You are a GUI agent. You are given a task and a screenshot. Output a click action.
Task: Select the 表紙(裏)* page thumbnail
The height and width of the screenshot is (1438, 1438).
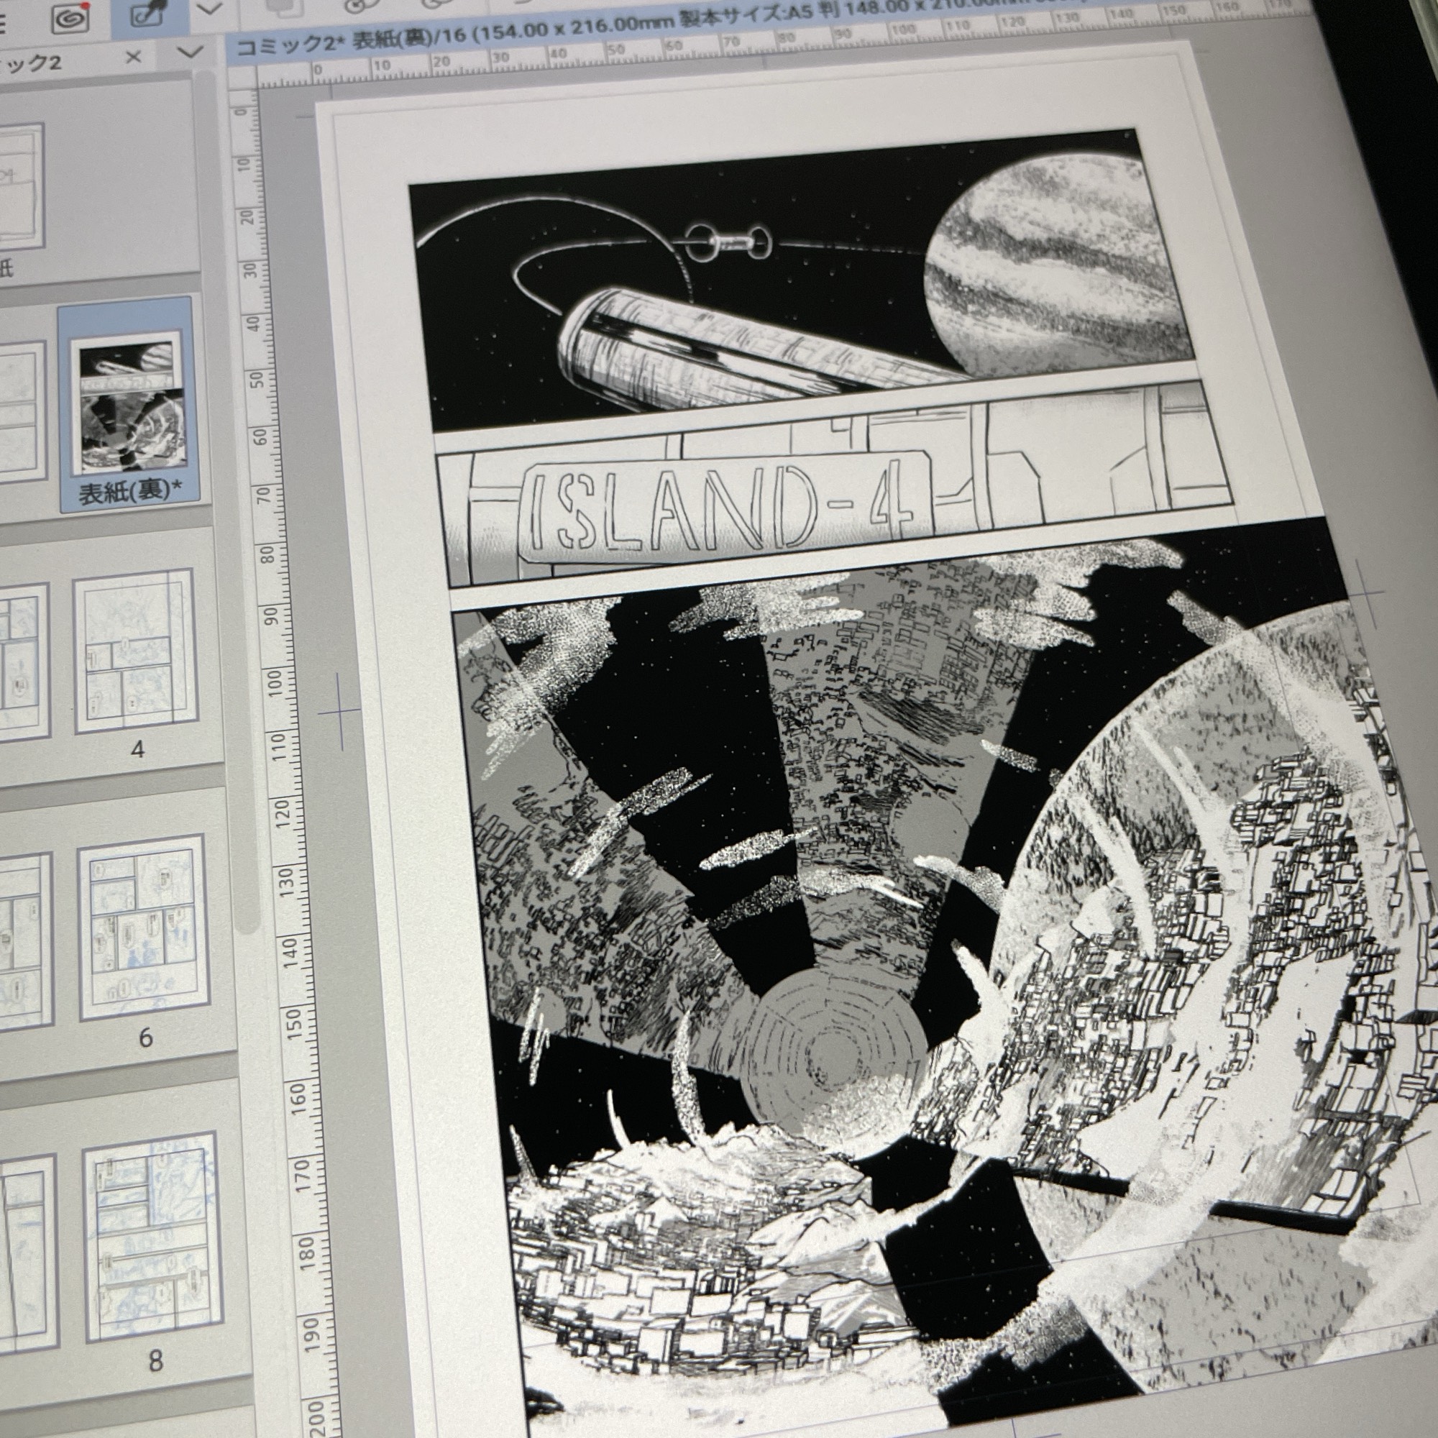[127, 402]
